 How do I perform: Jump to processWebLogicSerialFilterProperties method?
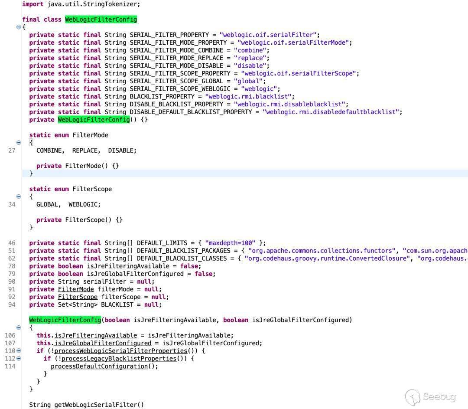pyautogui.click(x=120, y=351)
